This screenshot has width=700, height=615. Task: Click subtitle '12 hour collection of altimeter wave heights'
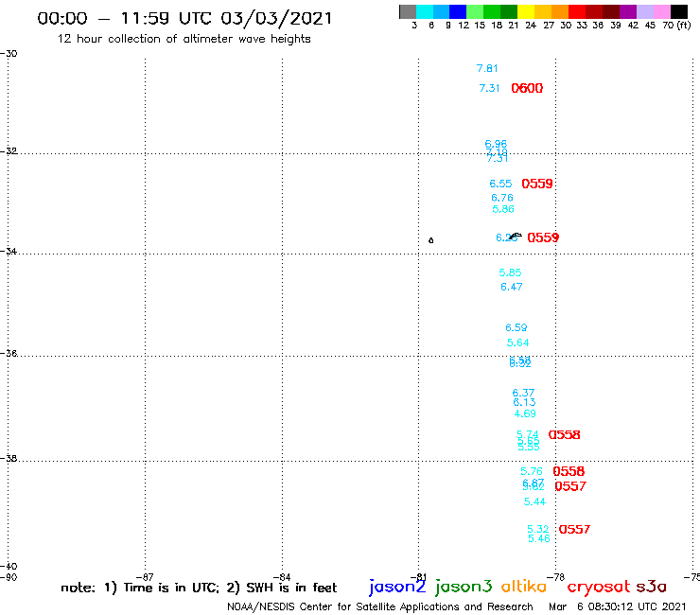coord(184,39)
